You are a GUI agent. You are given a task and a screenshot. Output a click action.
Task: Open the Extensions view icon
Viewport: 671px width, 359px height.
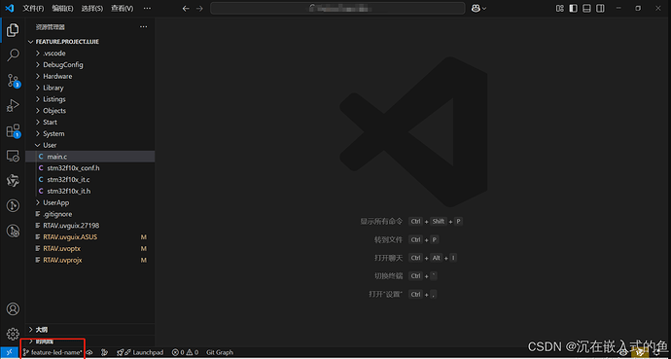point(14,131)
